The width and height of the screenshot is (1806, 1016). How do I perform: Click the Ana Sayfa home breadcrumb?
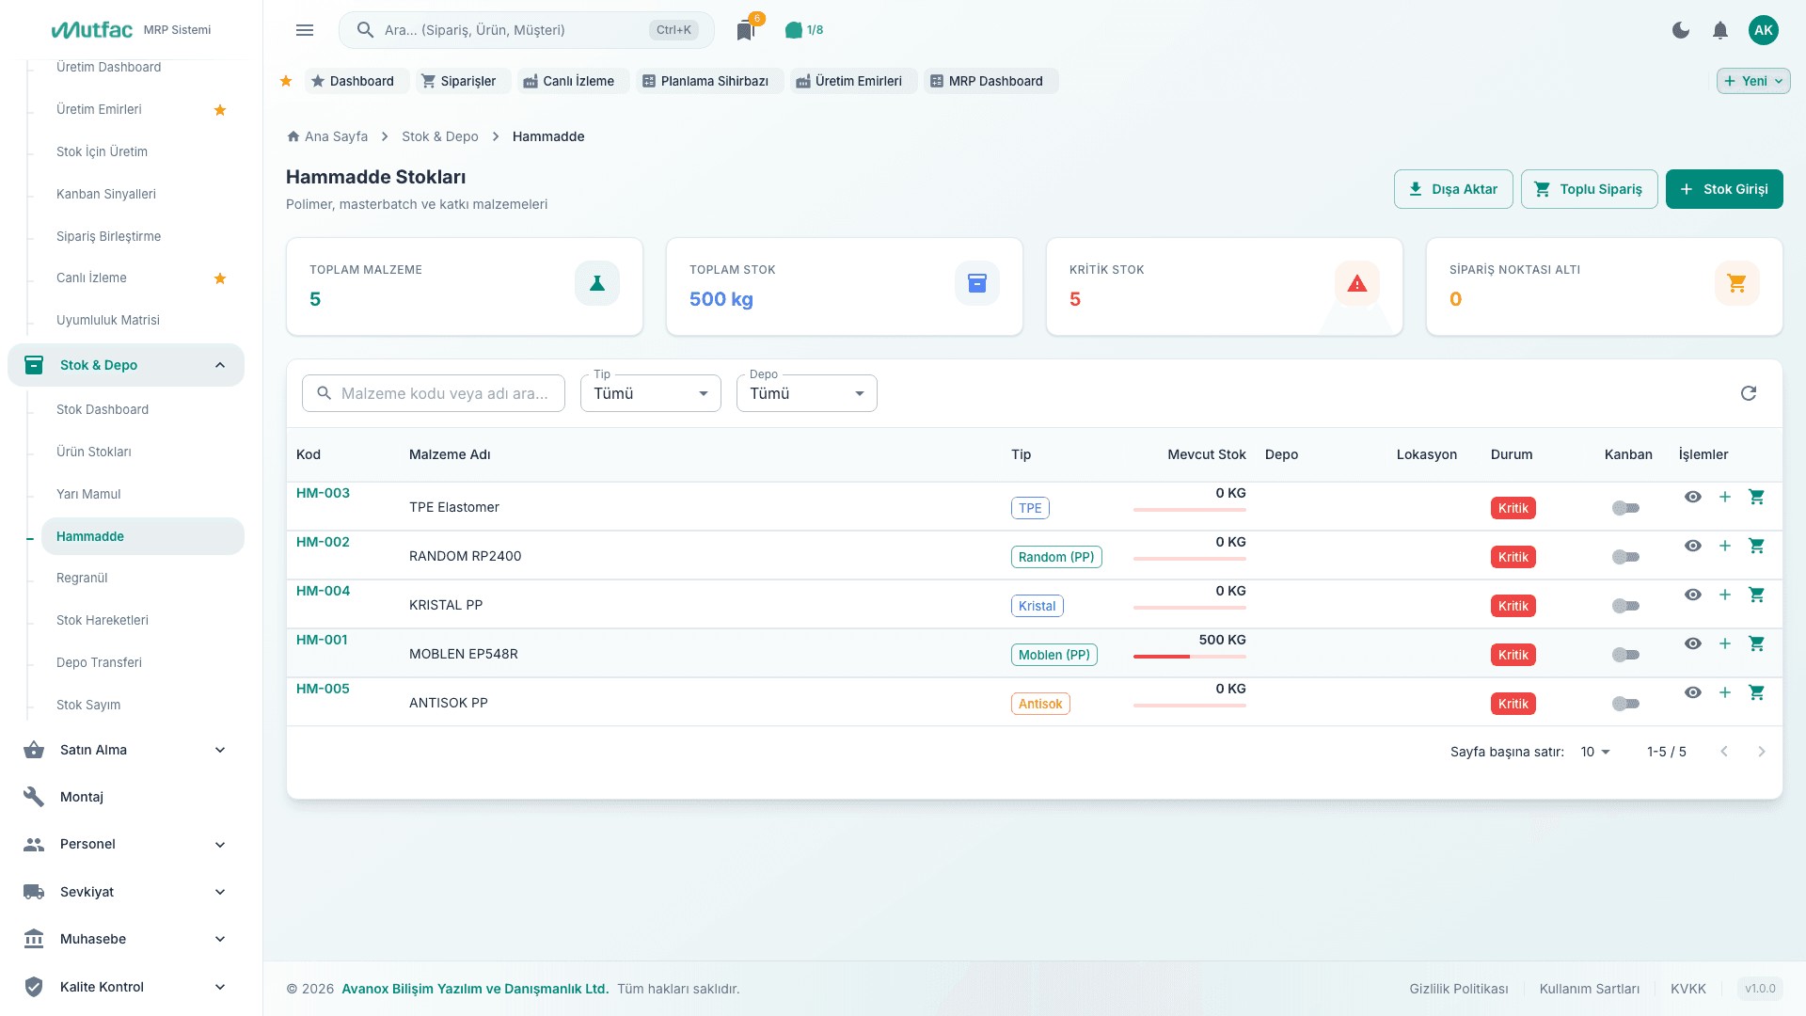point(327,136)
